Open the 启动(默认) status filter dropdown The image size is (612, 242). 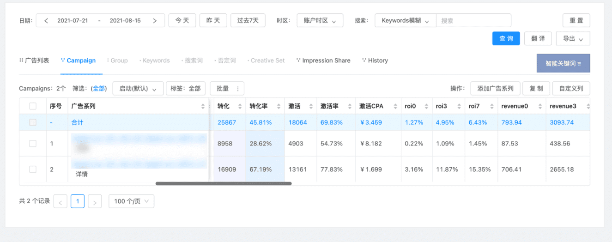click(138, 89)
